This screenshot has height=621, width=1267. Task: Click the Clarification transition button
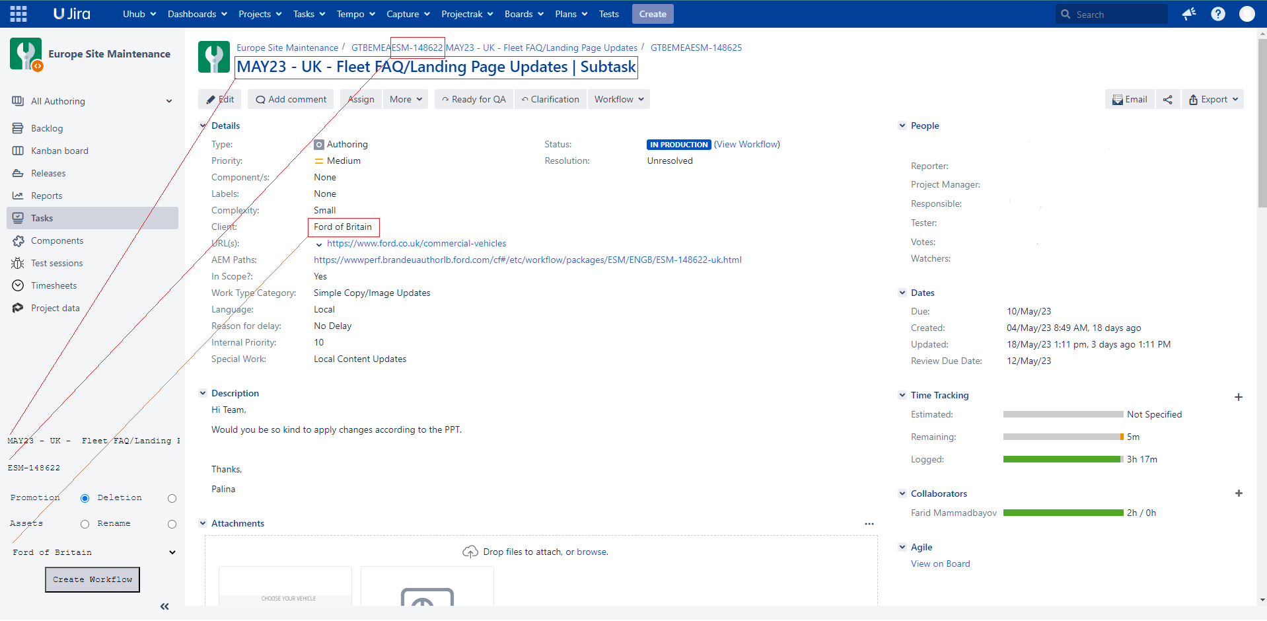(x=550, y=99)
